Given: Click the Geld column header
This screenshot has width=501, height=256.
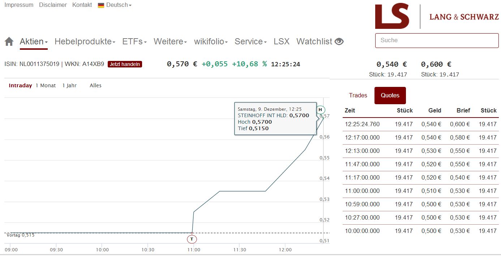Looking at the screenshot, I should pos(434,111).
